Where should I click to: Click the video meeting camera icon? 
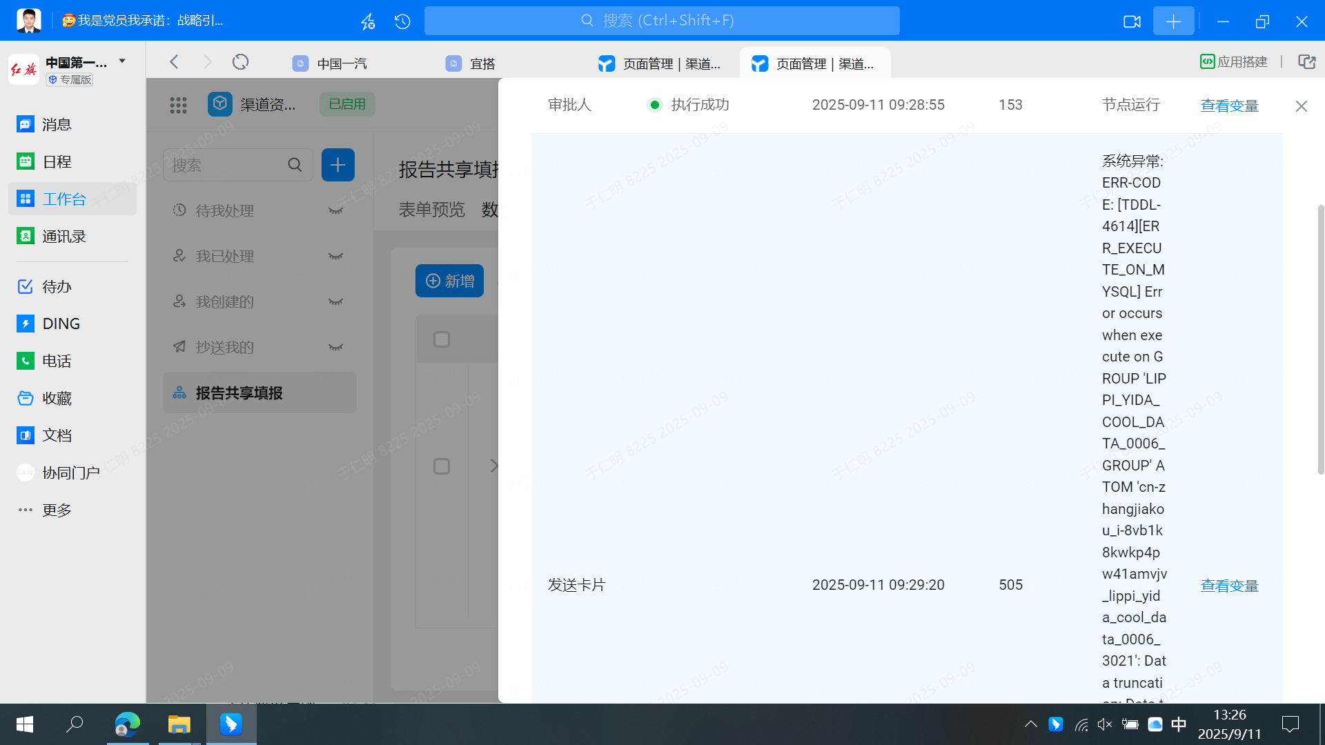click(1132, 21)
